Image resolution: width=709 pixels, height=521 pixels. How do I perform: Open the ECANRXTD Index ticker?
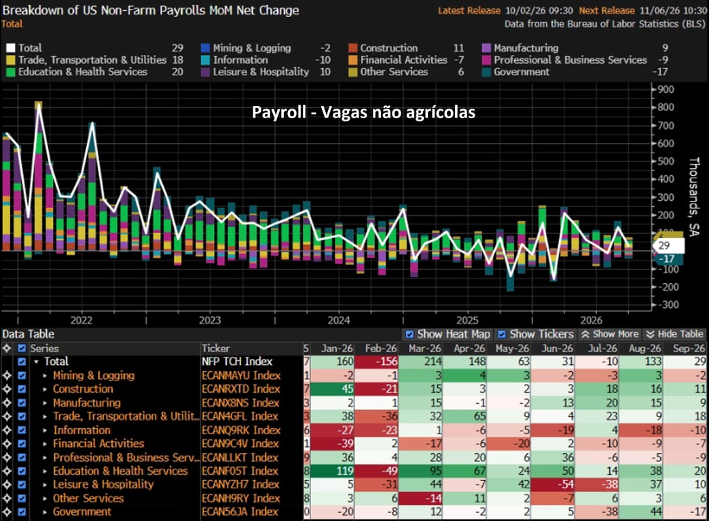[x=241, y=389]
